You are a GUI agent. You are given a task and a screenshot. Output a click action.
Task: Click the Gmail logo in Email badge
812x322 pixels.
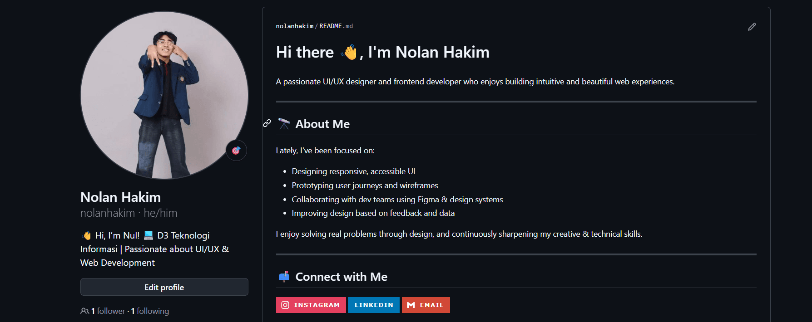(411, 305)
